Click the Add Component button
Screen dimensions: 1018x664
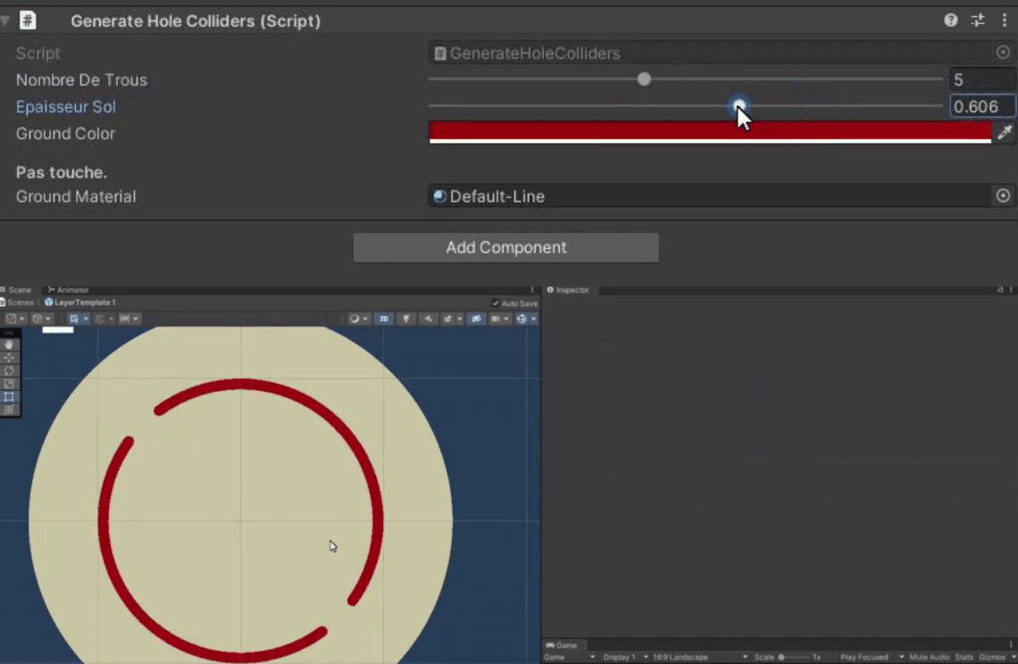click(x=505, y=247)
